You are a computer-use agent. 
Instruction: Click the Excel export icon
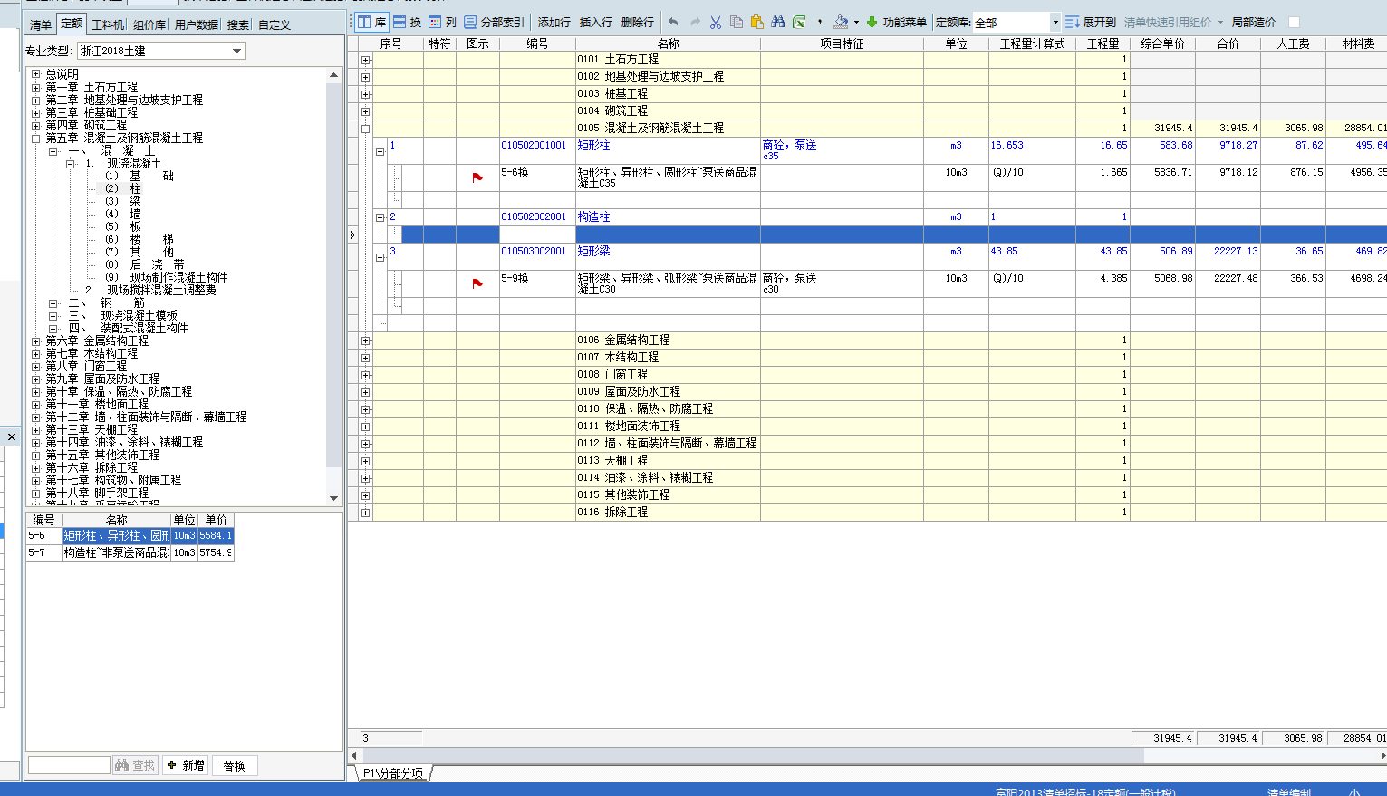click(799, 22)
